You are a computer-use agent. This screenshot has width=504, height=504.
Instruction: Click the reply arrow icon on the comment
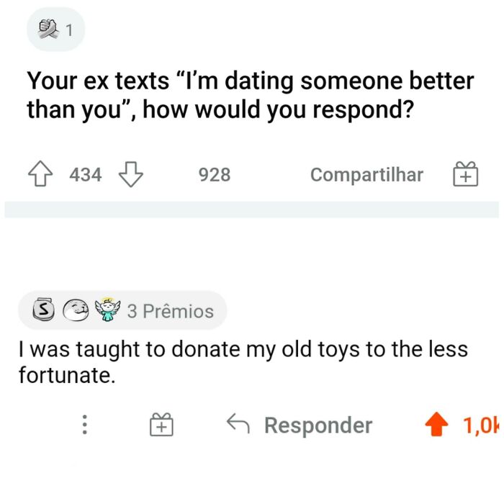click(237, 424)
